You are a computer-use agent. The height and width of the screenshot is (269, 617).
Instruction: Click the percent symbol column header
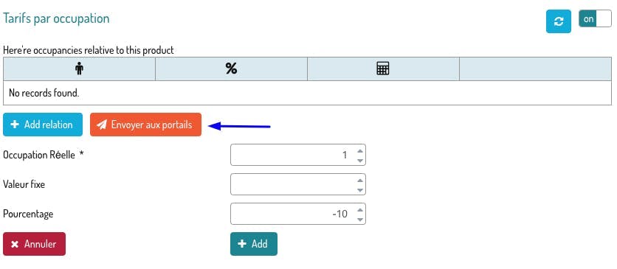tap(232, 69)
